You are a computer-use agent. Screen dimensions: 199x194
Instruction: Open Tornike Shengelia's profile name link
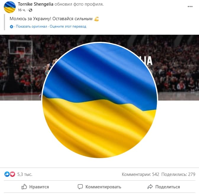(35, 4)
